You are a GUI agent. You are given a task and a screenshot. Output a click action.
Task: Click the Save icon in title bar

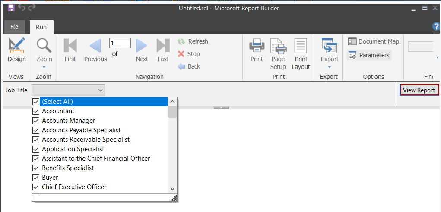(11, 8)
